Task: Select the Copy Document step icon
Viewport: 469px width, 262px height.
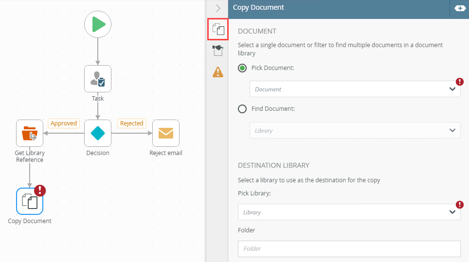Action: coord(30,201)
